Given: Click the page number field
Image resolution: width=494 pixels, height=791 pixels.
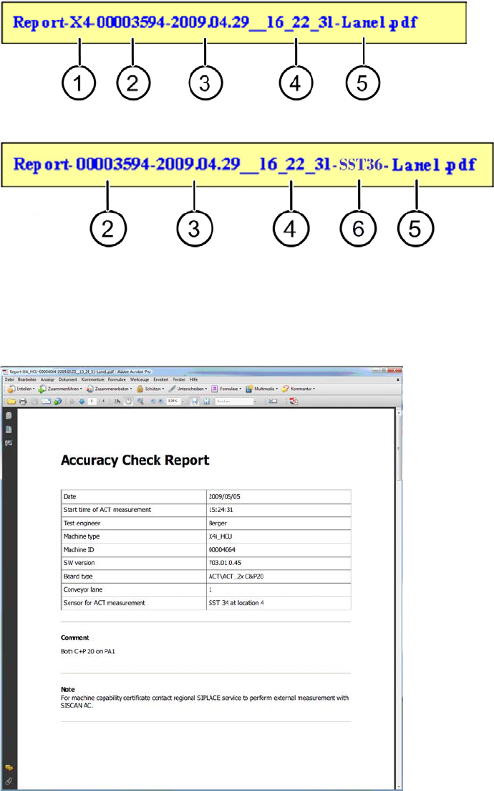Looking at the screenshot, I should 92,402.
